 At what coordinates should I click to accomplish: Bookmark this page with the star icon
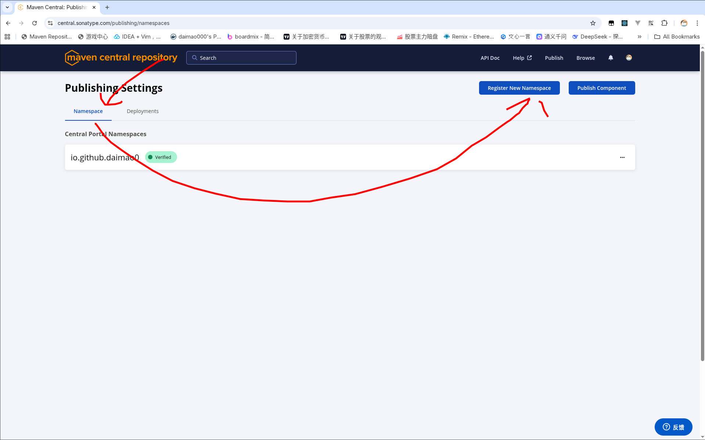[593, 23]
